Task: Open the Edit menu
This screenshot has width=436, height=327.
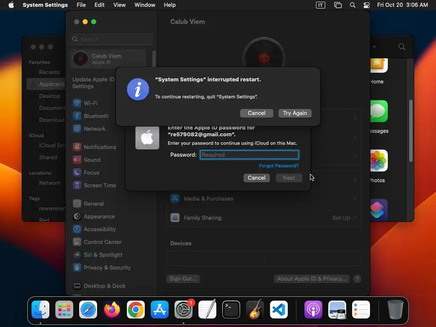Action: [x=99, y=5]
